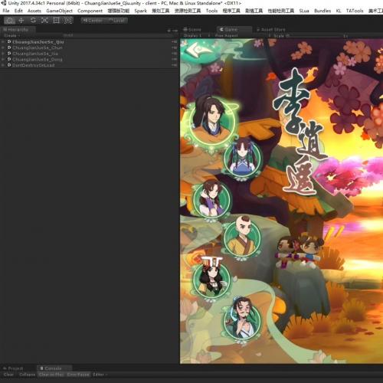
Task: Expand the ChuangJianJueSe_Dong scene
Action: pos(3,60)
